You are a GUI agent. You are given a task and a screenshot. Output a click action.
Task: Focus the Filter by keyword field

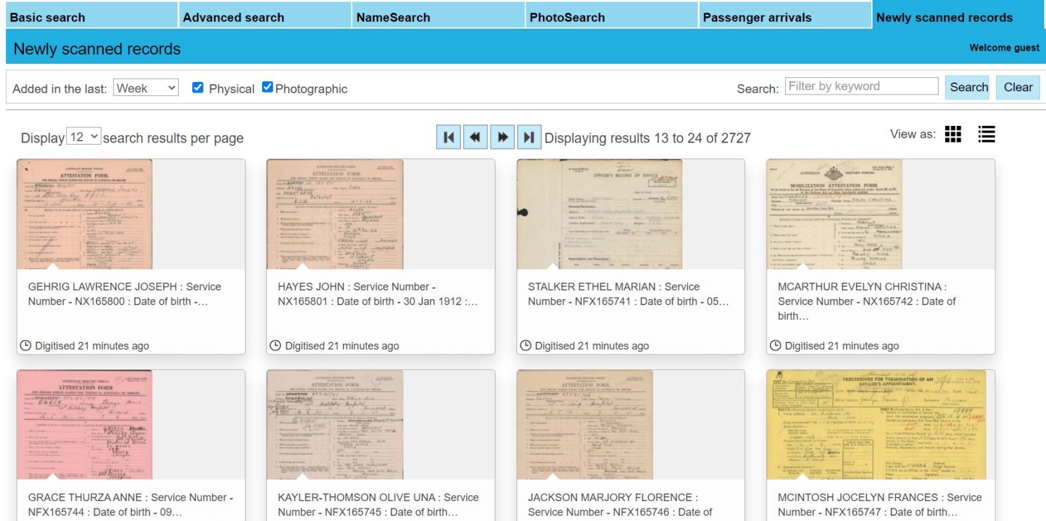point(861,86)
